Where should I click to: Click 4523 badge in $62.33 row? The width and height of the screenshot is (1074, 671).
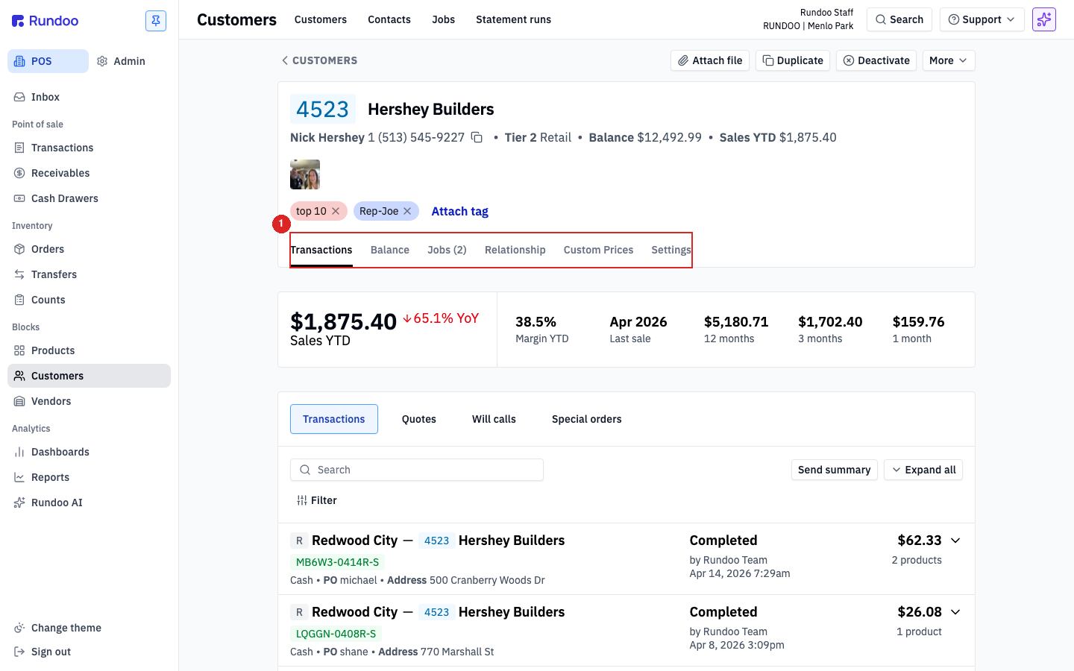pyautogui.click(x=436, y=541)
